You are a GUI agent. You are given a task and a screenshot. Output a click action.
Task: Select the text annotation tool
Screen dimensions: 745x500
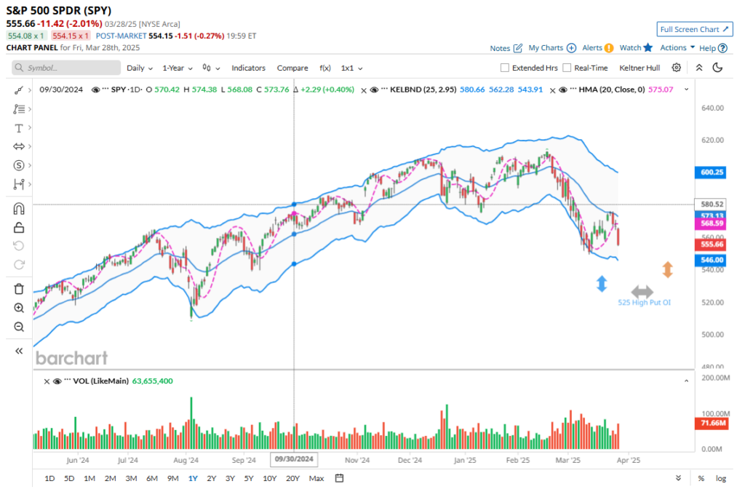[x=20, y=128]
